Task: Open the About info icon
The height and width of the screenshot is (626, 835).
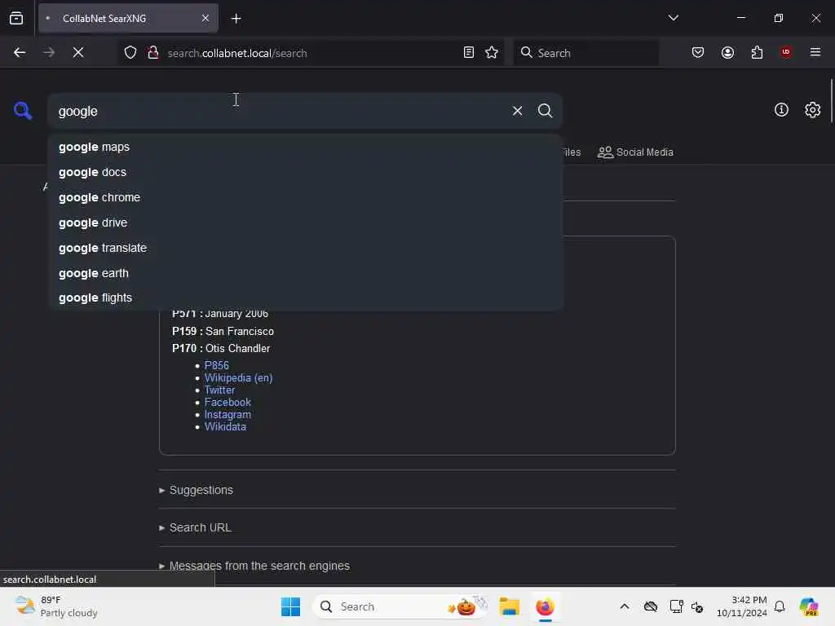Action: point(781,110)
